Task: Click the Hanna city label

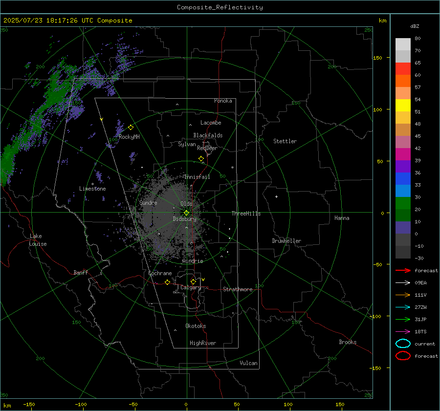Action: pyautogui.click(x=342, y=218)
